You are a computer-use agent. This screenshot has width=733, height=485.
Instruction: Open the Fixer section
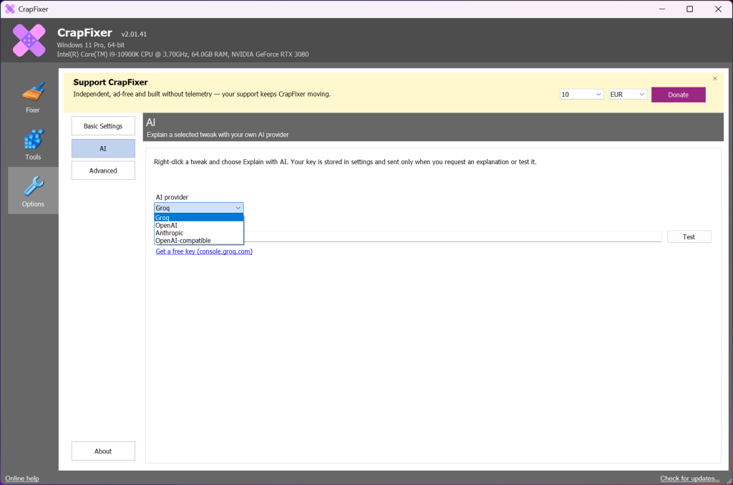[33, 97]
